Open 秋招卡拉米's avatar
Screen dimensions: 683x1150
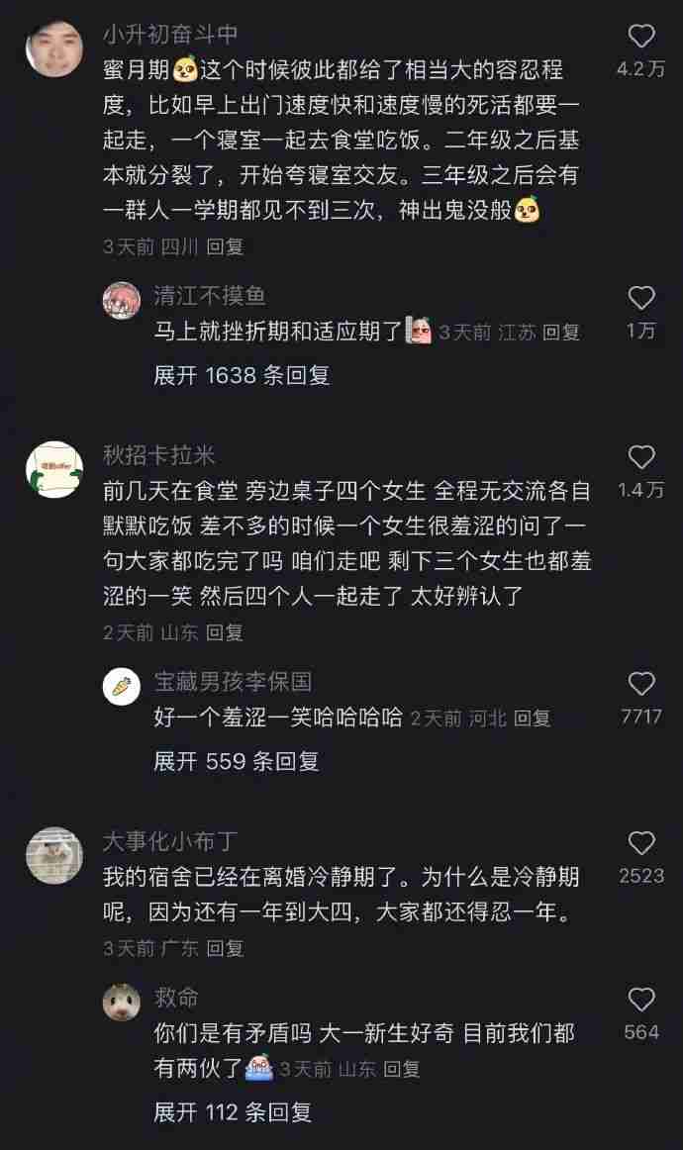pos(54,469)
